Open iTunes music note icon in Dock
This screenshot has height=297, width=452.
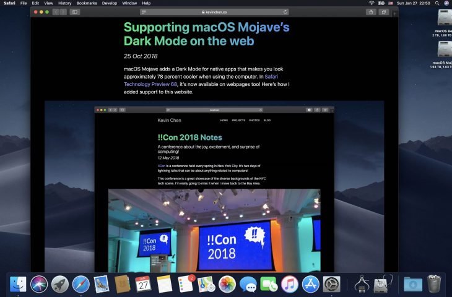click(x=290, y=285)
